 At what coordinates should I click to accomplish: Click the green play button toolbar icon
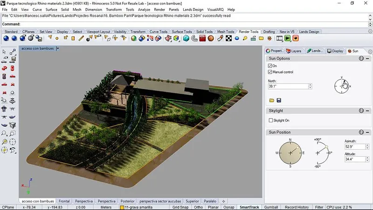pos(288,38)
